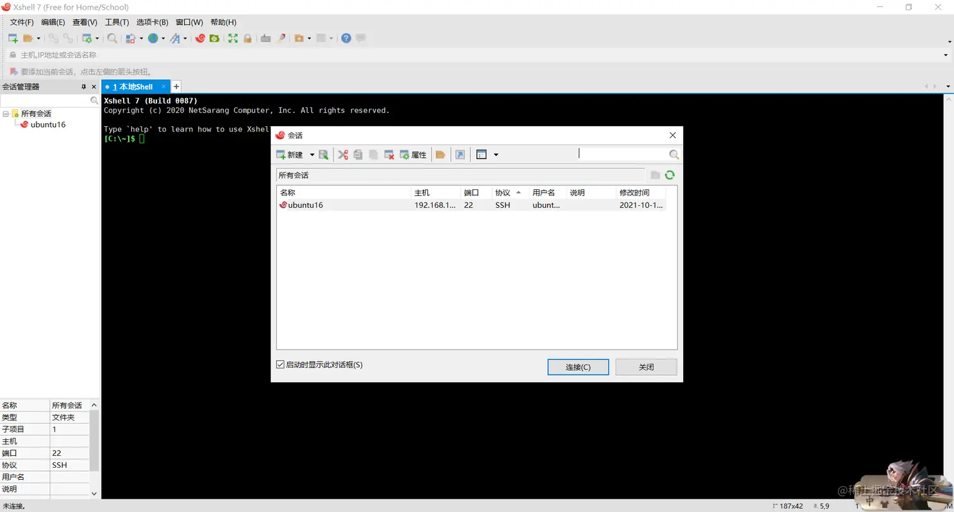Click the blue shortcut arrow icon in dialog
This screenshot has width=954, height=512.
pos(460,155)
